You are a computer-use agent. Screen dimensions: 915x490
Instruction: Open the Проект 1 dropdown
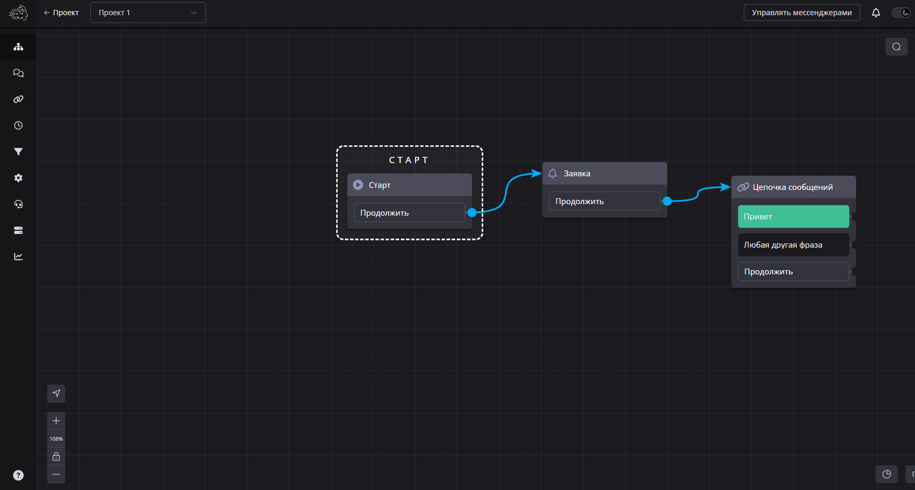point(148,13)
